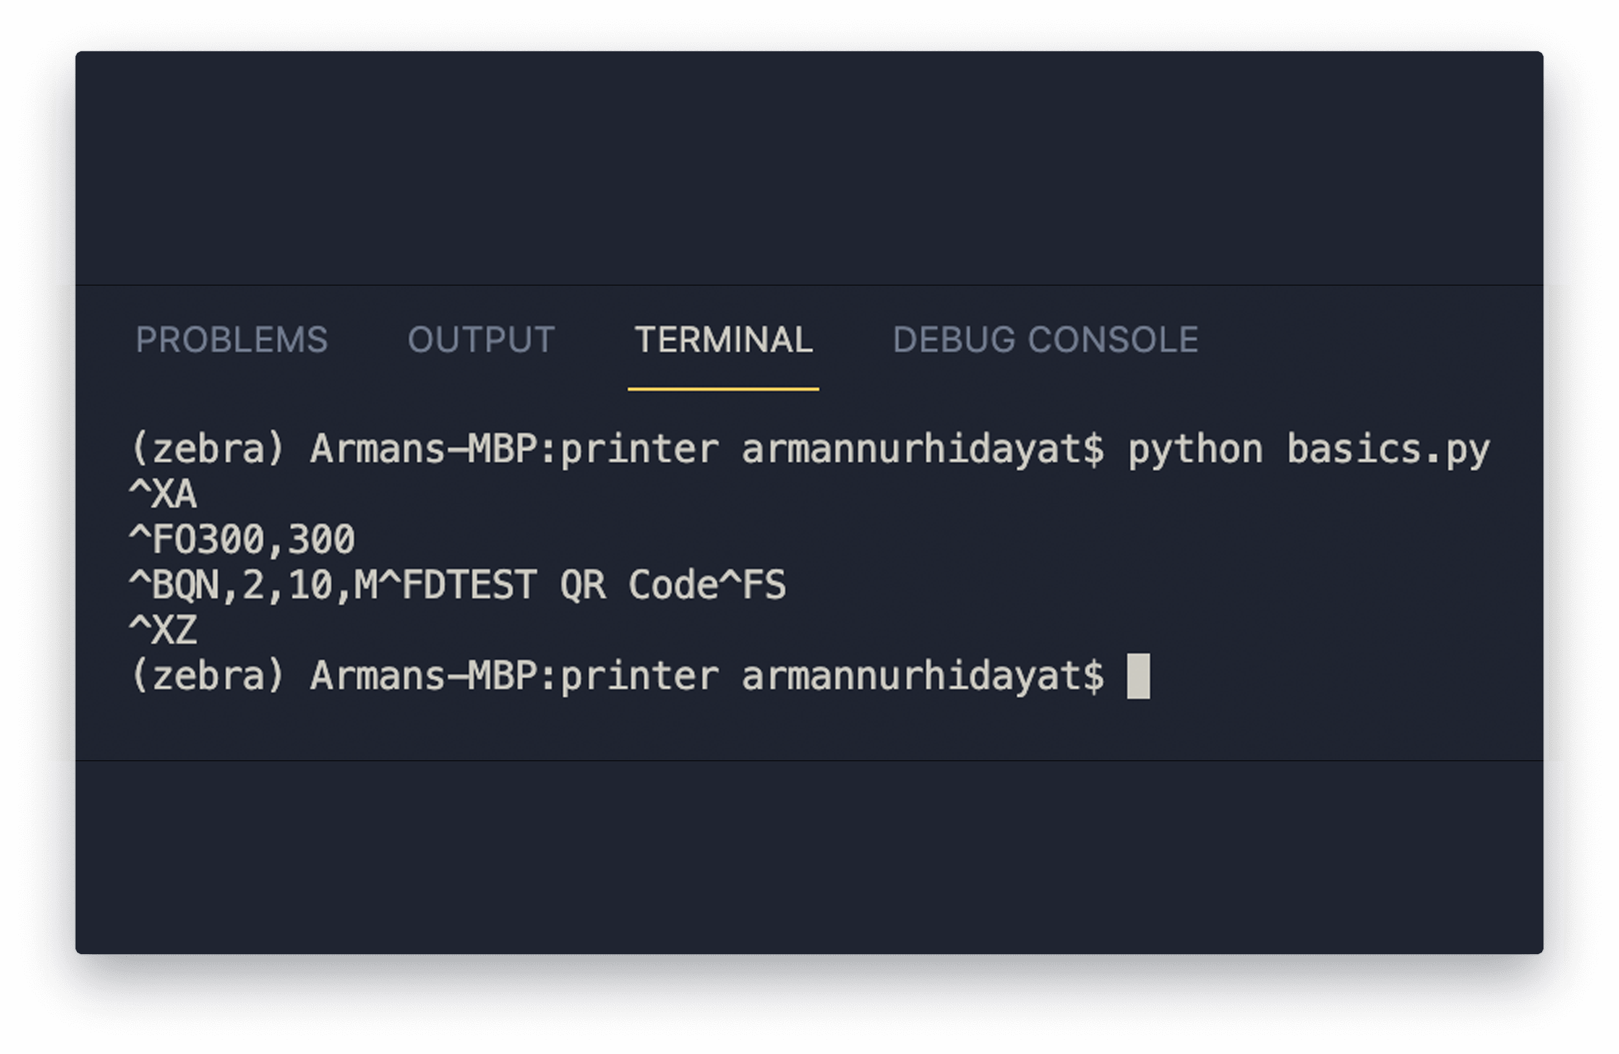Select the TERMINAL tab

[723, 339]
